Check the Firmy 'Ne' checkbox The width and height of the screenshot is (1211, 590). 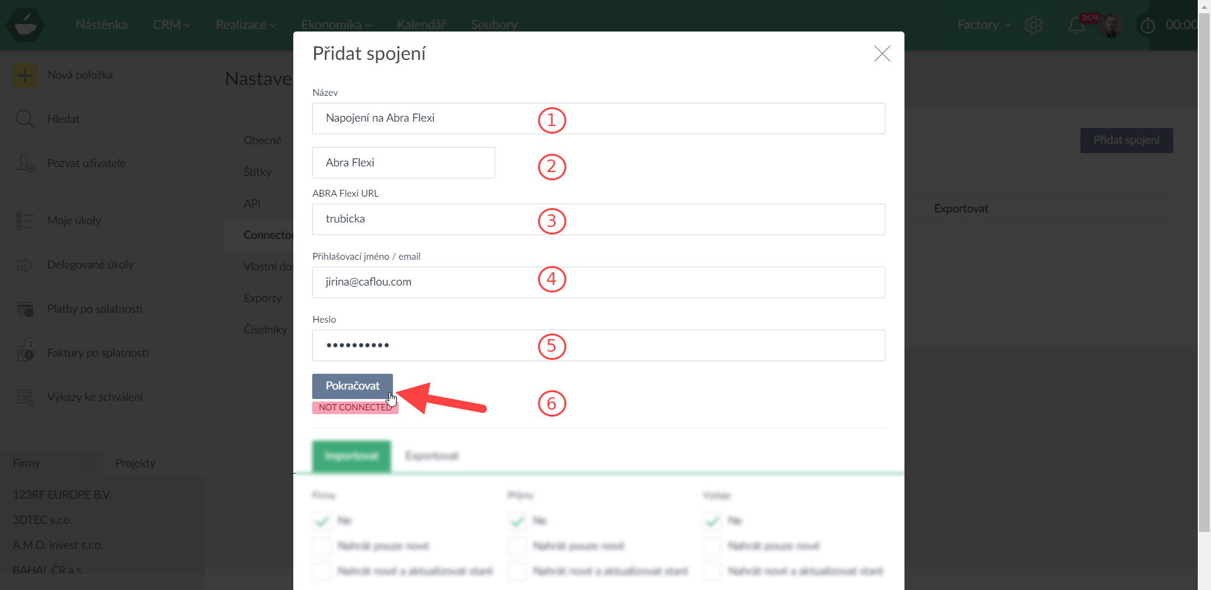tap(322, 521)
